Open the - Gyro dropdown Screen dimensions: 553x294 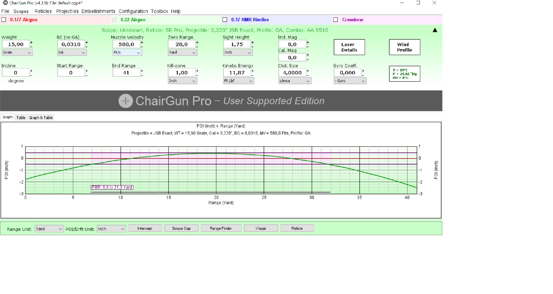pyautogui.click(x=350, y=81)
